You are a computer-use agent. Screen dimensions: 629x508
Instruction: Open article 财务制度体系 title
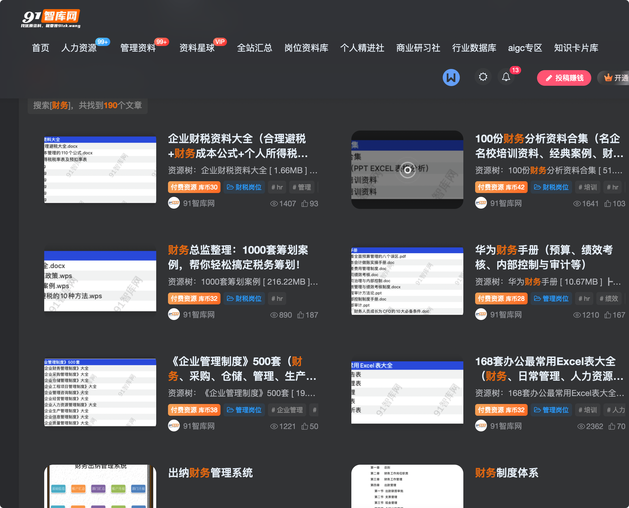coord(507,473)
